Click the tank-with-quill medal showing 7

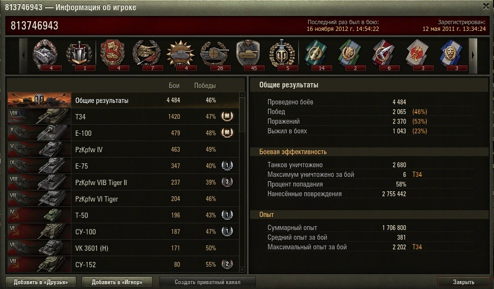pyautogui.click(x=146, y=54)
